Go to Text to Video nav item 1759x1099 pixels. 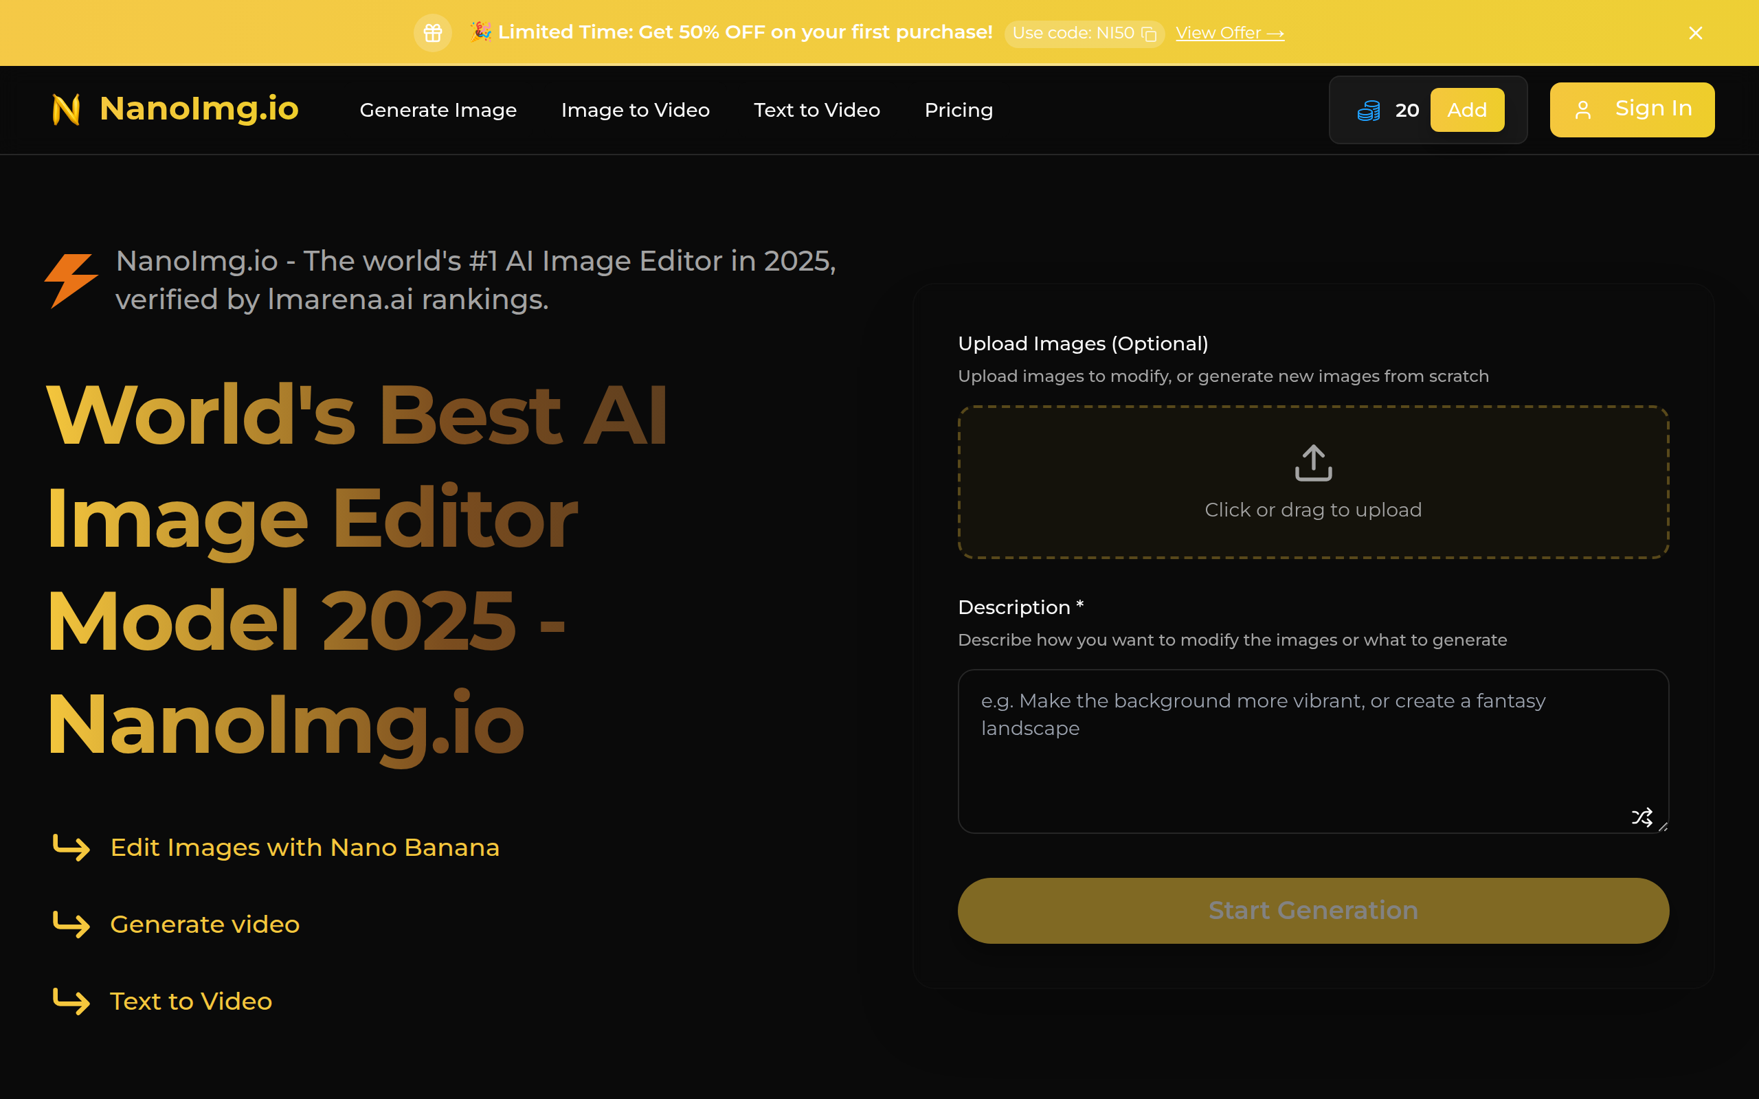coord(816,110)
